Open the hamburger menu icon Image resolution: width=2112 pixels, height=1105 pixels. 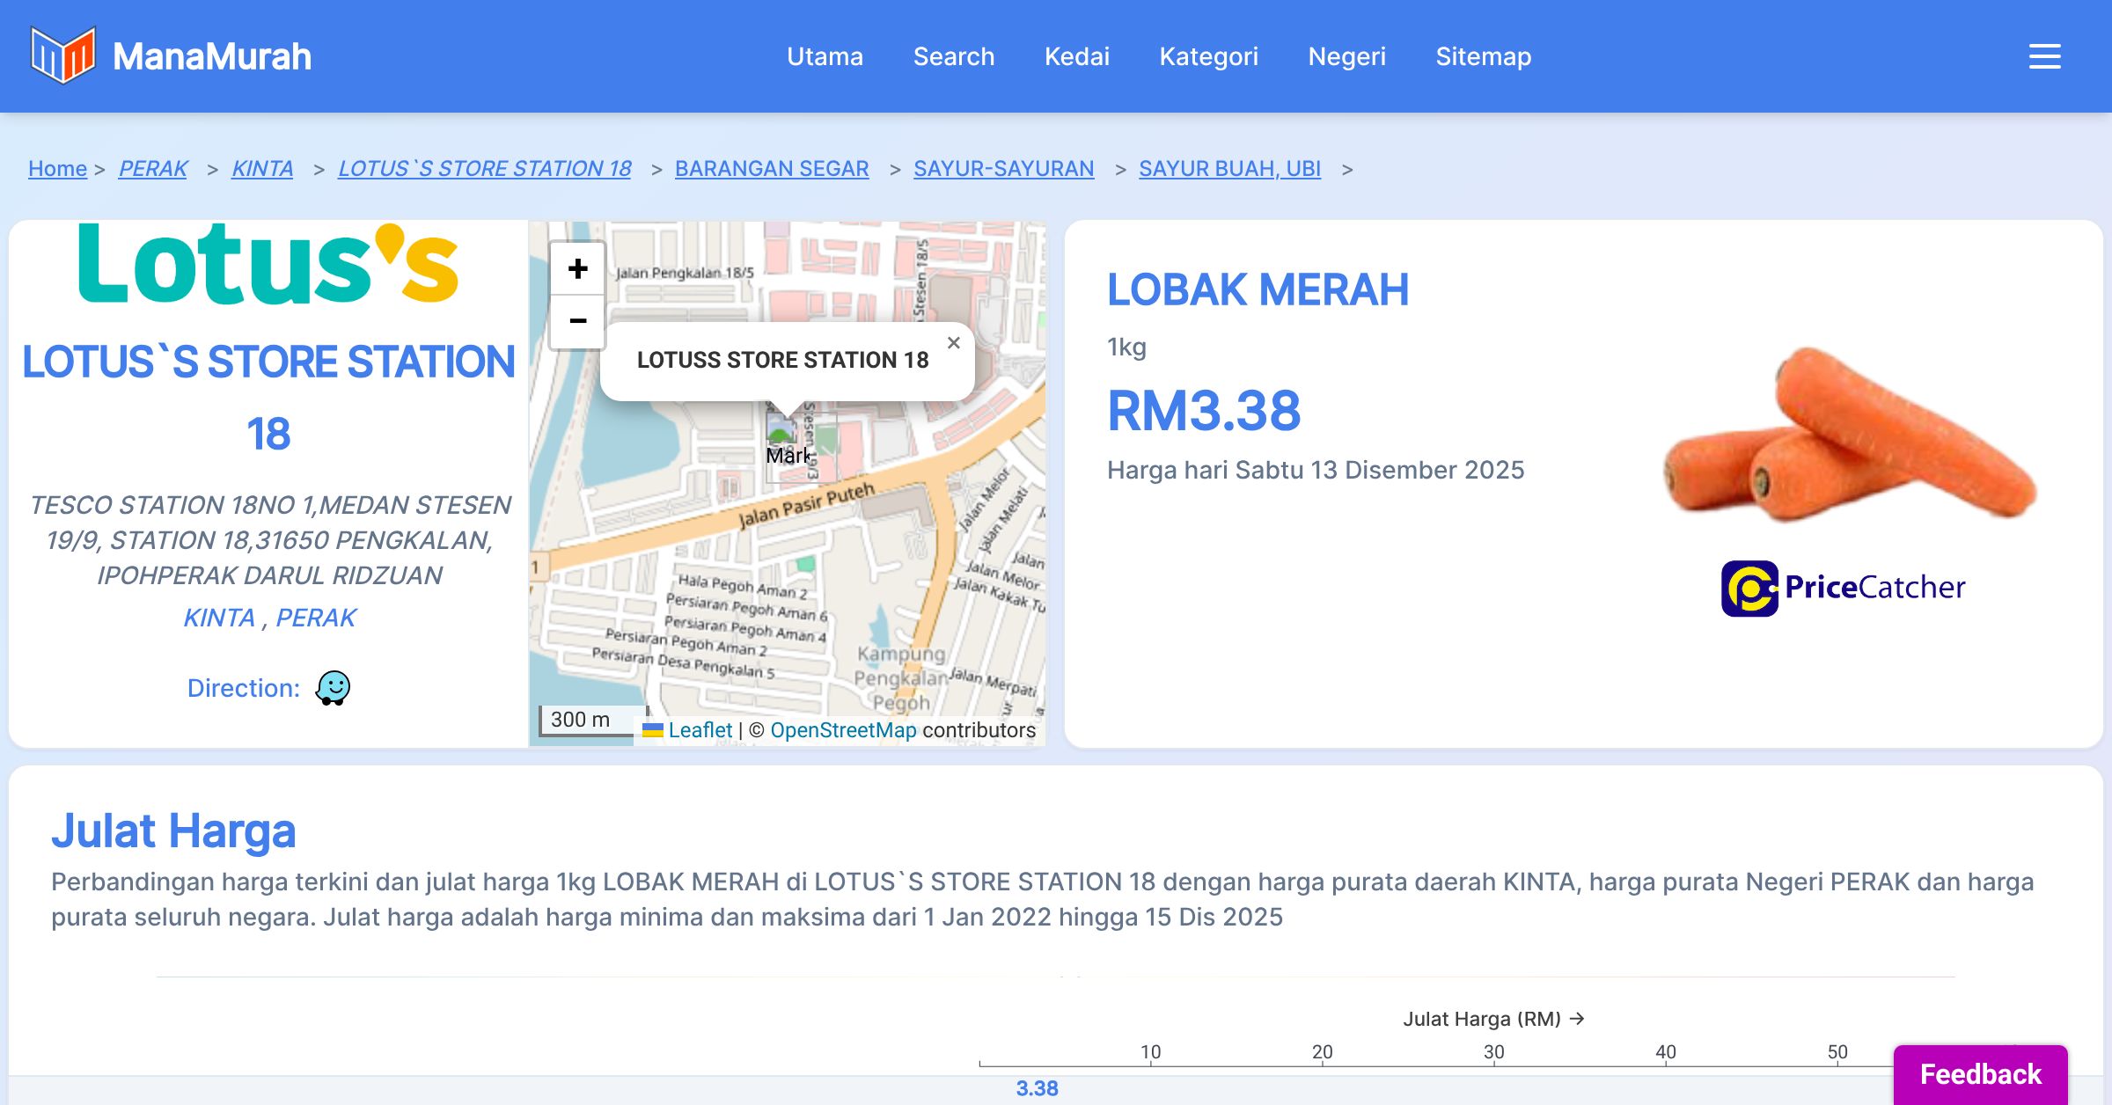pos(2044,56)
